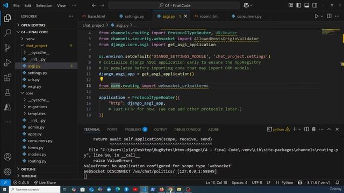The width and height of the screenshot is (344, 193).
Task: Open the Testing flask view
Action: click(x=8, y=92)
